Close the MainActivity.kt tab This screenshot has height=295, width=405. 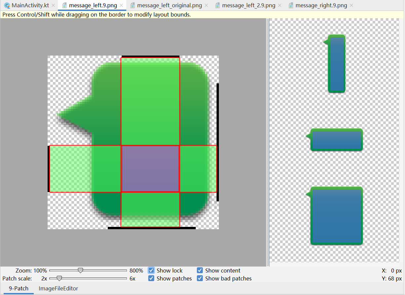pos(53,6)
